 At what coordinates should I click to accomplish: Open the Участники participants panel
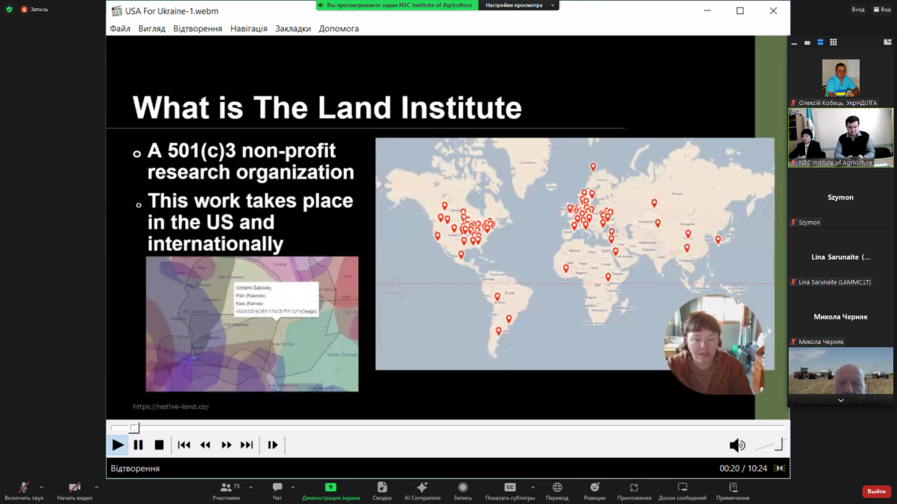click(x=226, y=491)
